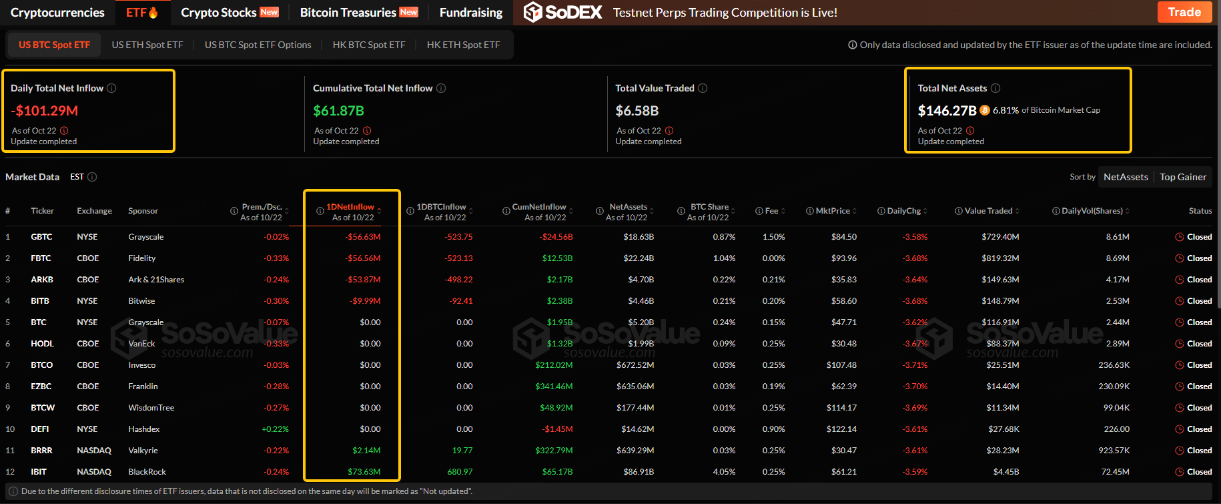1221x504 pixels.
Task: Click the info icon before 1DBTCInflow header
Action: pyautogui.click(x=410, y=211)
